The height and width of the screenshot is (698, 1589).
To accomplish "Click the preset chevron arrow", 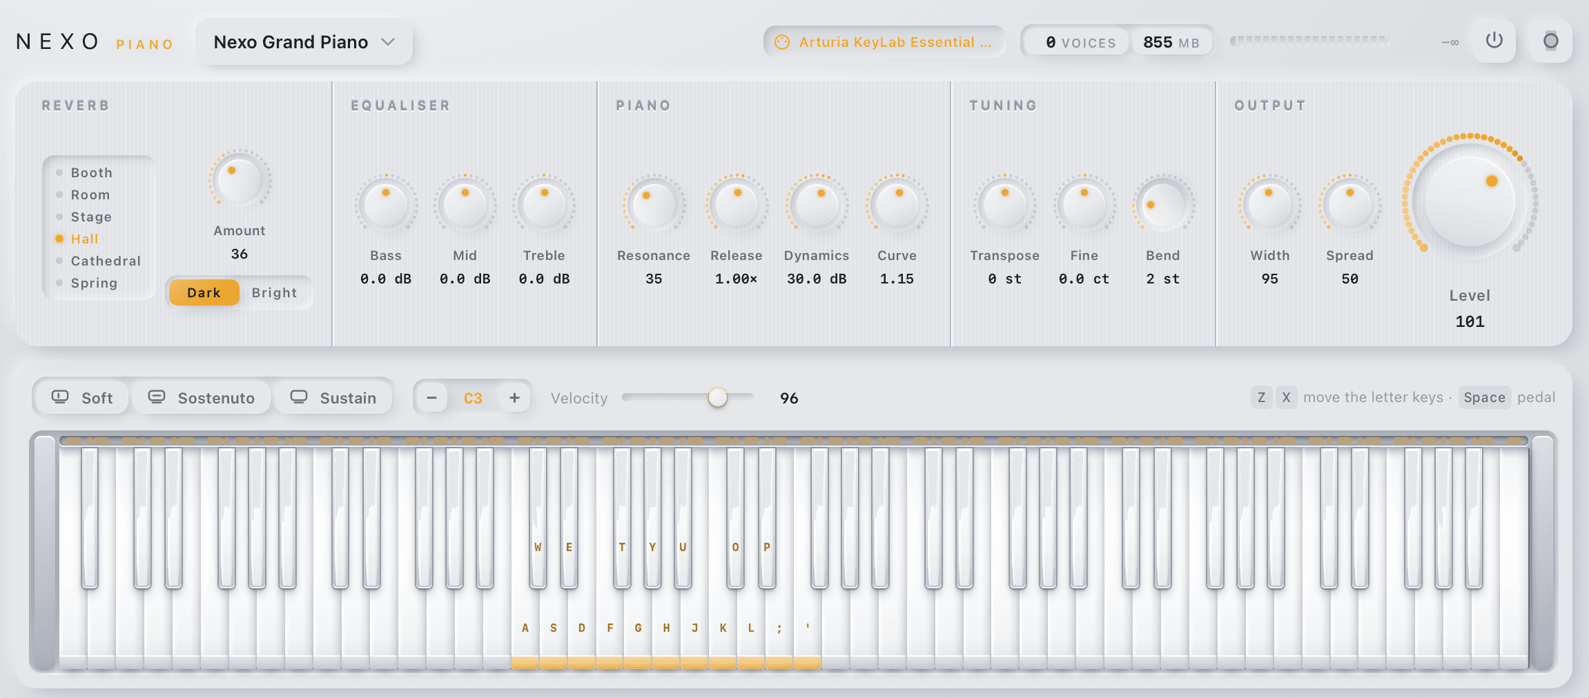I will tap(388, 42).
